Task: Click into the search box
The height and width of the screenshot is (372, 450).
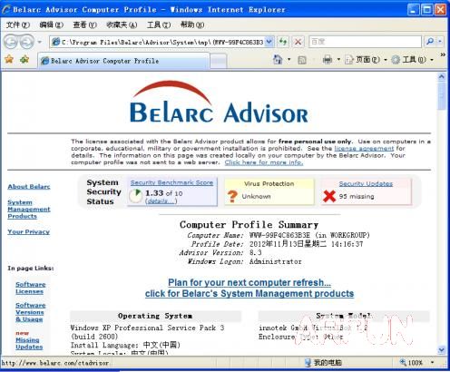Action: (365, 42)
